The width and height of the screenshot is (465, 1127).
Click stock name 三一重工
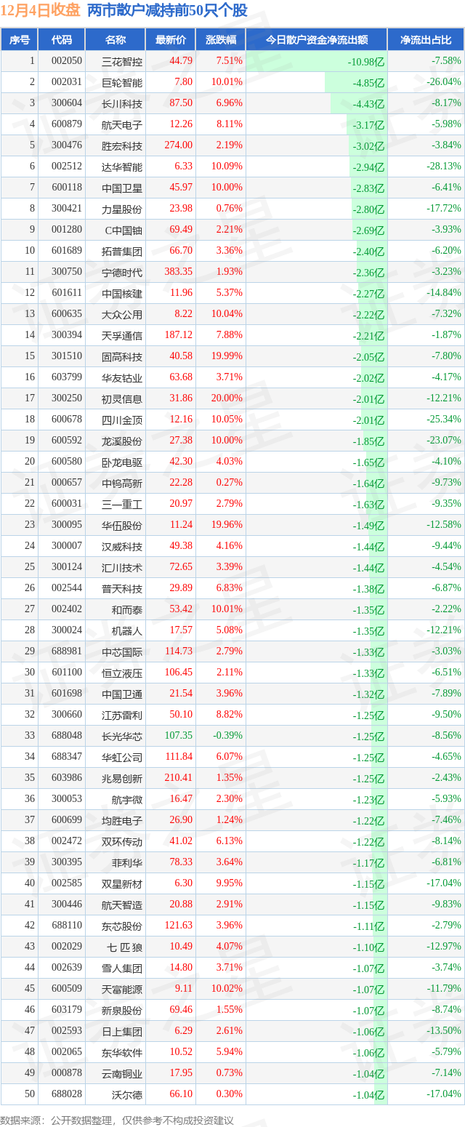(x=122, y=504)
